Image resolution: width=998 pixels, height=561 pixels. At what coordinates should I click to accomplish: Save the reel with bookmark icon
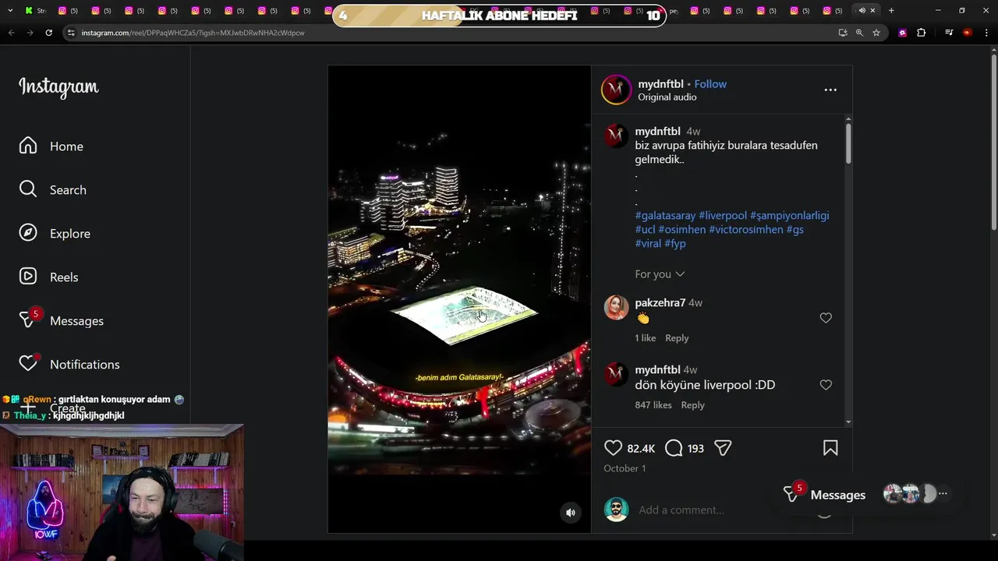830,448
